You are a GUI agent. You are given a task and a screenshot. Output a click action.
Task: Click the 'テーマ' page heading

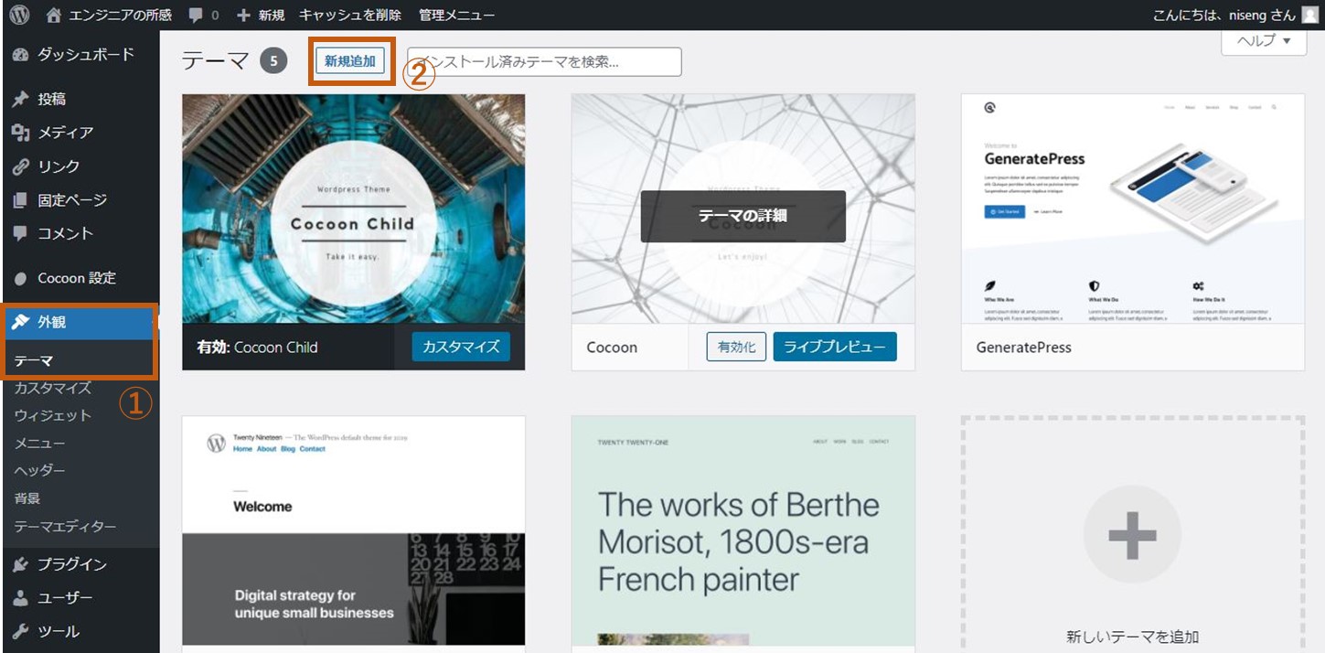click(x=216, y=61)
